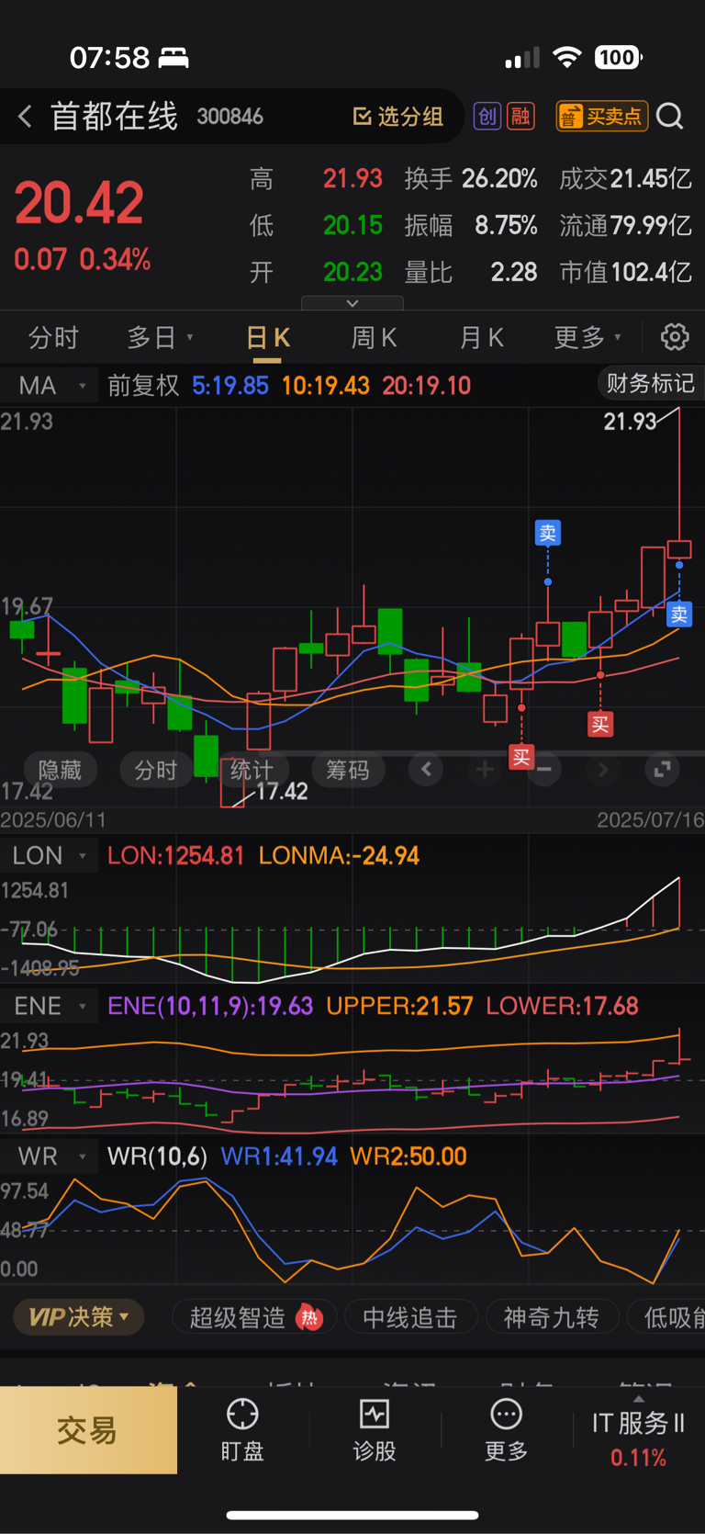The height and width of the screenshot is (1534, 705).
Task: Open the 筹码 chip distribution button
Action: (x=347, y=770)
